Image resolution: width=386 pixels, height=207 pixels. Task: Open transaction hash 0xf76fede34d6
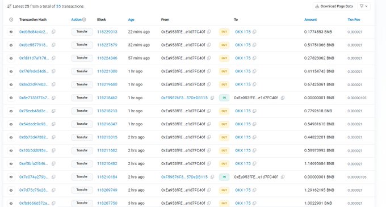34,71
